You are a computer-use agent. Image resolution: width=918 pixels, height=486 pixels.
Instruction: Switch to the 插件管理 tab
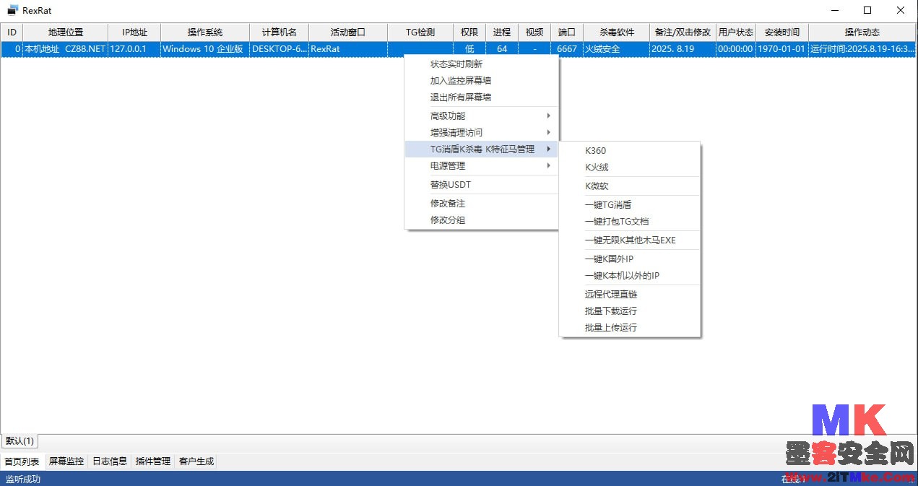153,461
